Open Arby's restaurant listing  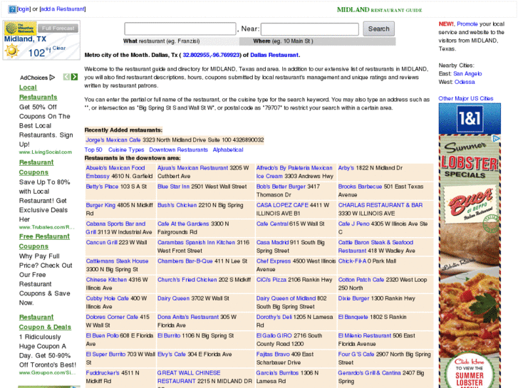pyautogui.click(x=346, y=168)
